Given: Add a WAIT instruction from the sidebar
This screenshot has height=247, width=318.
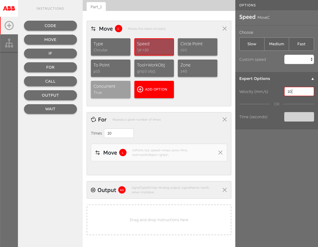Looking at the screenshot, I should tap(50, 109).
